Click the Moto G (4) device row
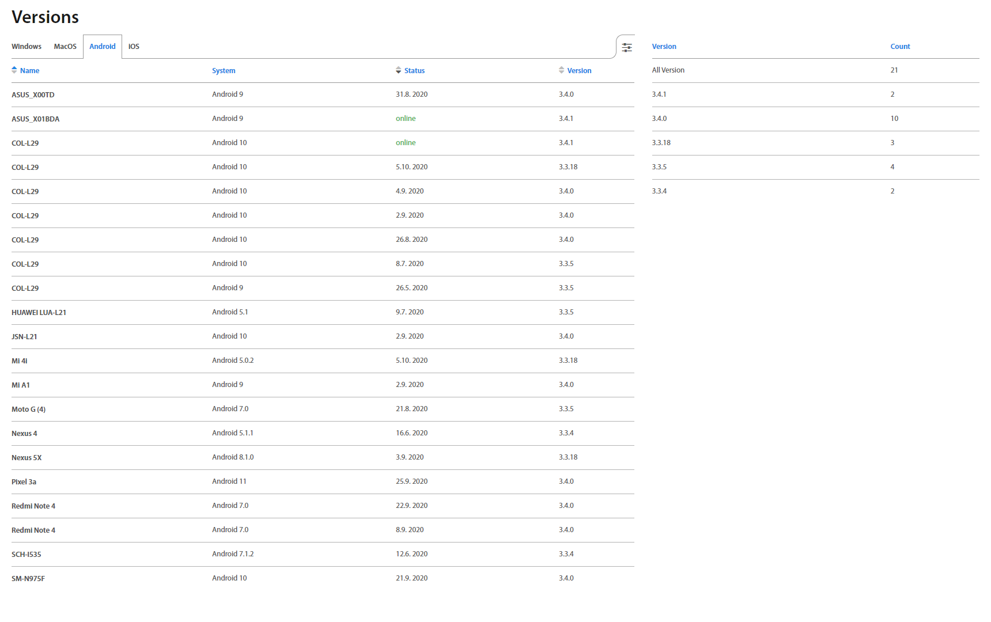Viewport: 991px width, 622px height. 28,409
